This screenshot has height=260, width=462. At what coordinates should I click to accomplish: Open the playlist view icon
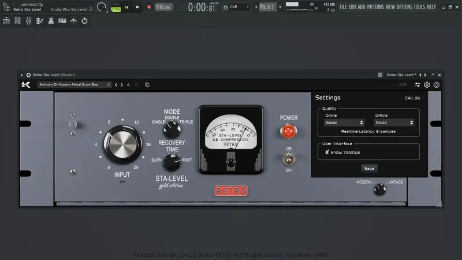tap(6, 21)
